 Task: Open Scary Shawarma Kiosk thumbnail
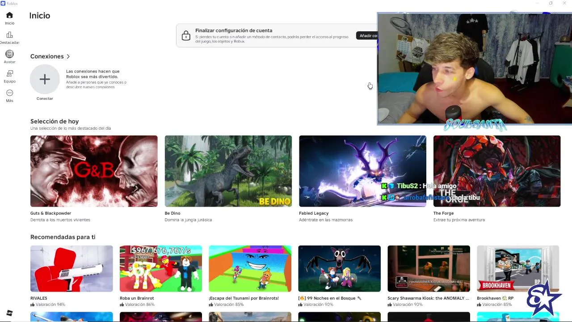429,268
